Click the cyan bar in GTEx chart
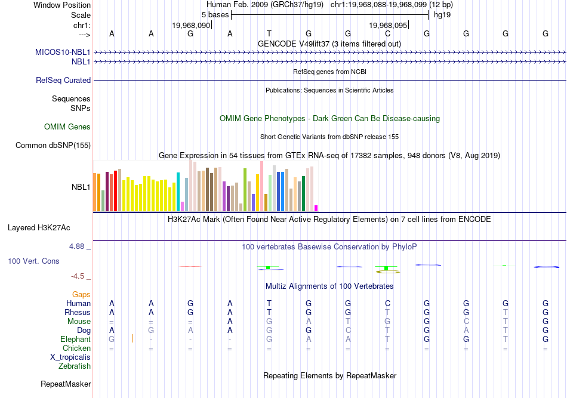The width and height of the screenshot is (567, 398). 178,192
